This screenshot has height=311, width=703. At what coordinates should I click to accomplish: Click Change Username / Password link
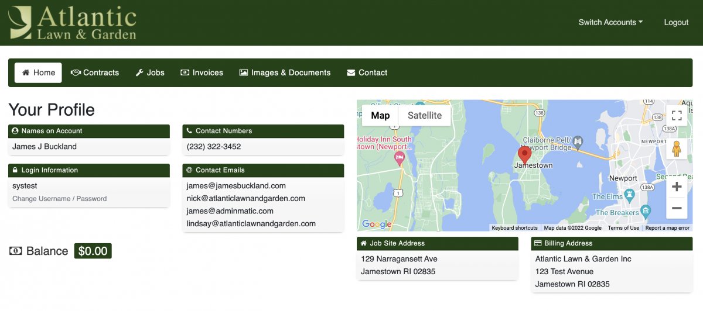tap(59, 199)
